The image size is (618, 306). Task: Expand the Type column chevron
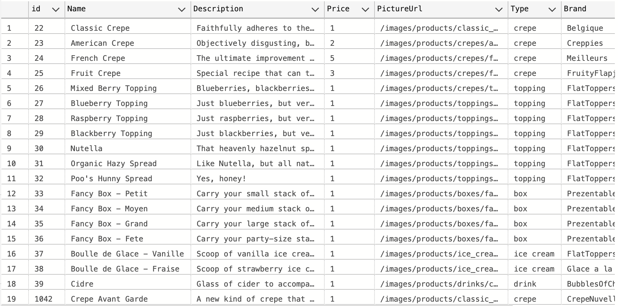pos(552,10)
